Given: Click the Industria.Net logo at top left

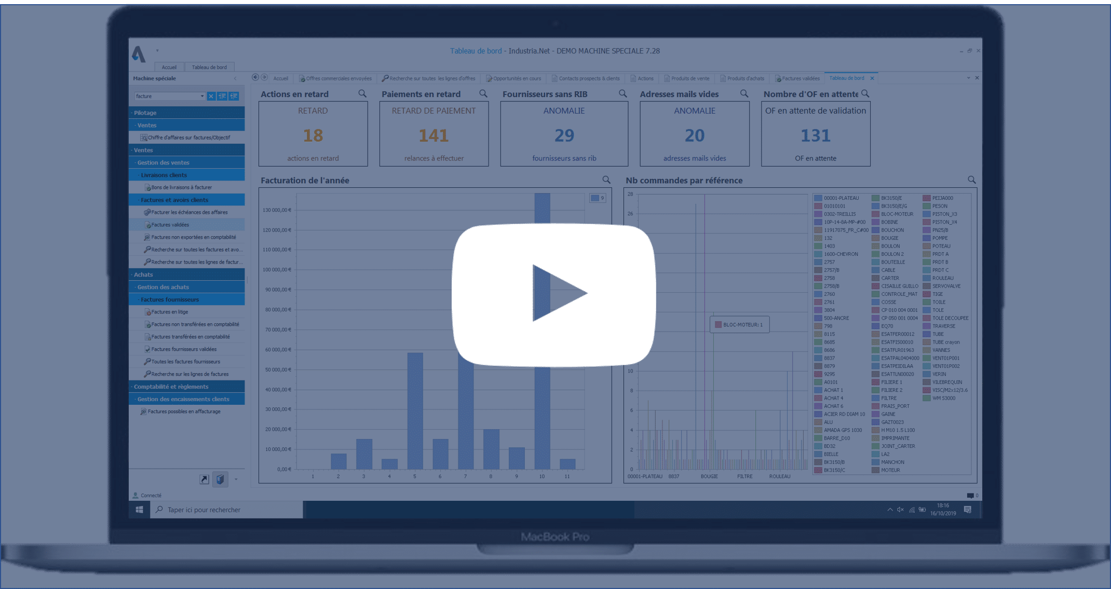Looking at the screenshot, I should click(139, 54).
